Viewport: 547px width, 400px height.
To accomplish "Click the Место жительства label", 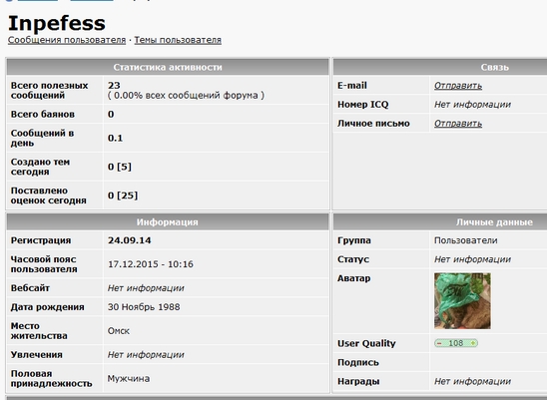I will (39, 331).
